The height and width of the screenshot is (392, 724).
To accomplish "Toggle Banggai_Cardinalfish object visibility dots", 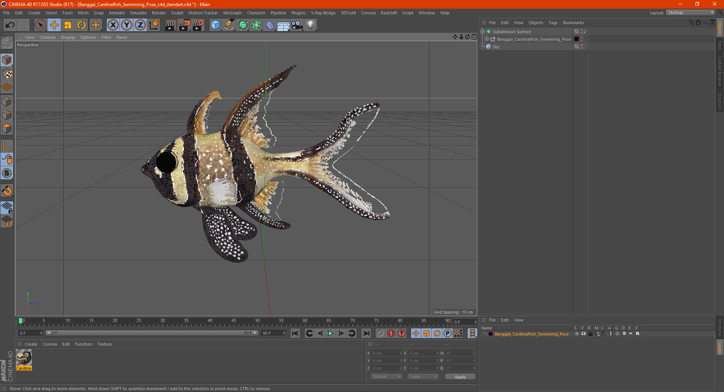I will 582,39.
